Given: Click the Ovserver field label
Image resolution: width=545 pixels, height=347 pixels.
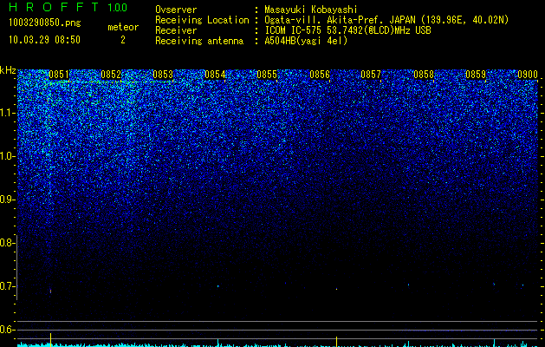Looking at the screenshot, I should (176, 10).
